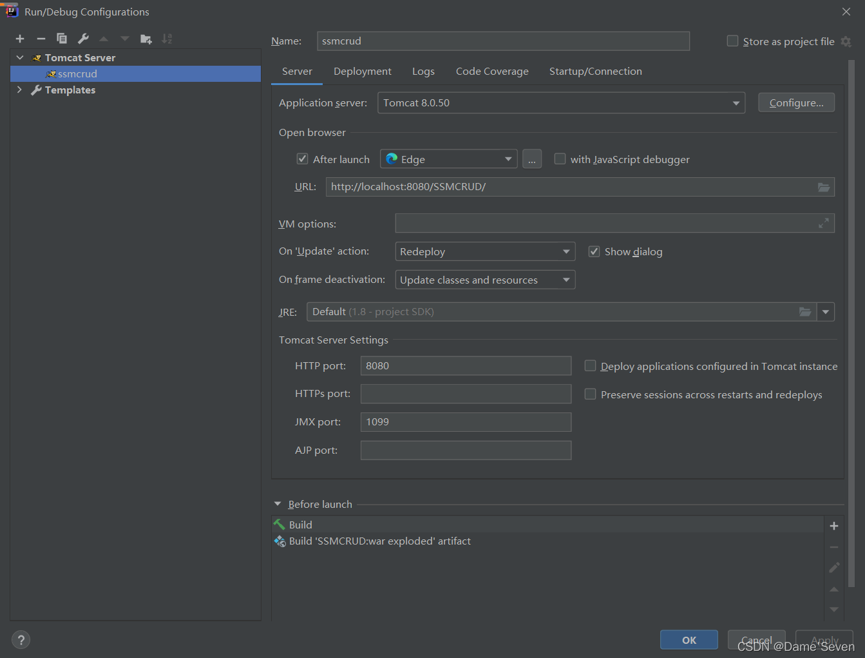865x658 pixels.
Task: Collapse Before launch section
Action: tap(278, 504)
